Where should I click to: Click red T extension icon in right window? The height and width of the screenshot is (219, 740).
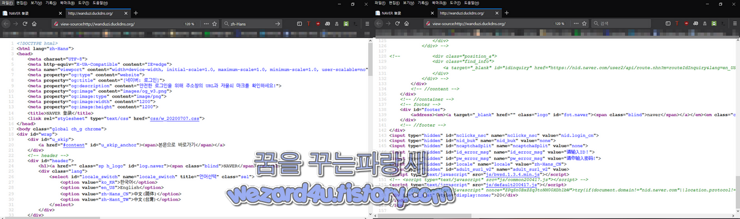tap(678, 24)
